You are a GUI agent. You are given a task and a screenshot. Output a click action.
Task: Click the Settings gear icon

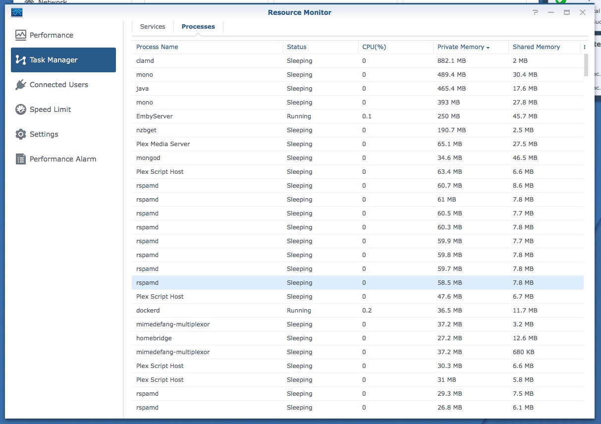point(20,134)
